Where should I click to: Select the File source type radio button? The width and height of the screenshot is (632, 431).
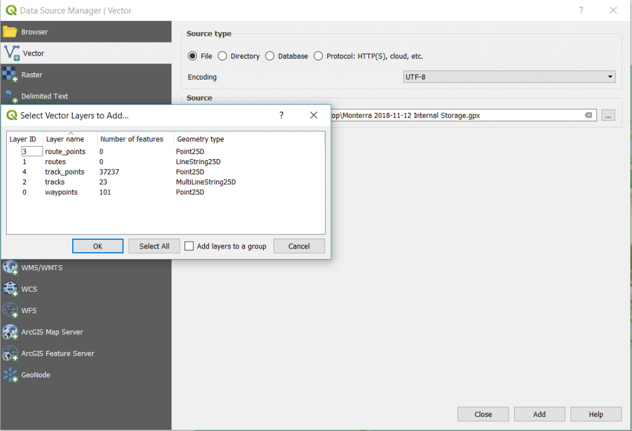[193, 56]
